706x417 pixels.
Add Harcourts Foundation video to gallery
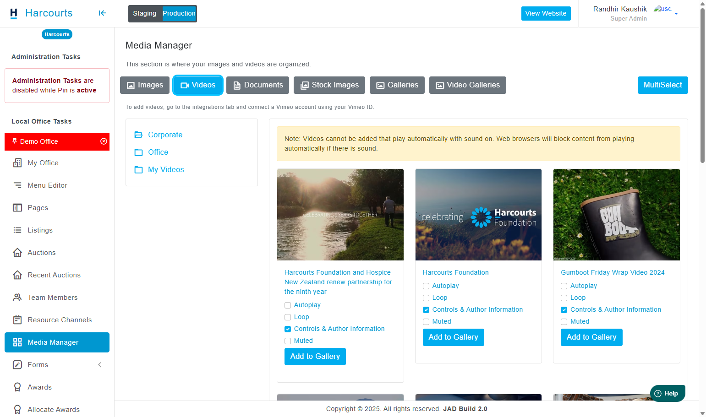click(454, 337)
